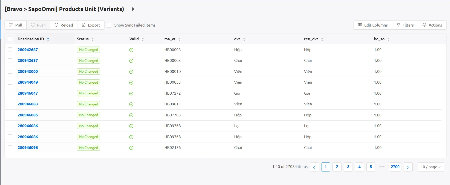450x185 pixels.
Task: Check the select-all rows header checkbox
Action: pyautogui.click(x=10, y=39)
